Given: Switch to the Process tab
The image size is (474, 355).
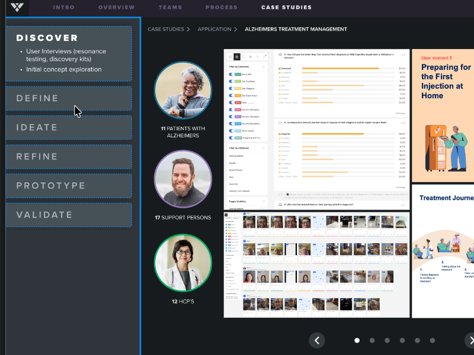Looking at the screenshot, I should (x=221, y=8).
